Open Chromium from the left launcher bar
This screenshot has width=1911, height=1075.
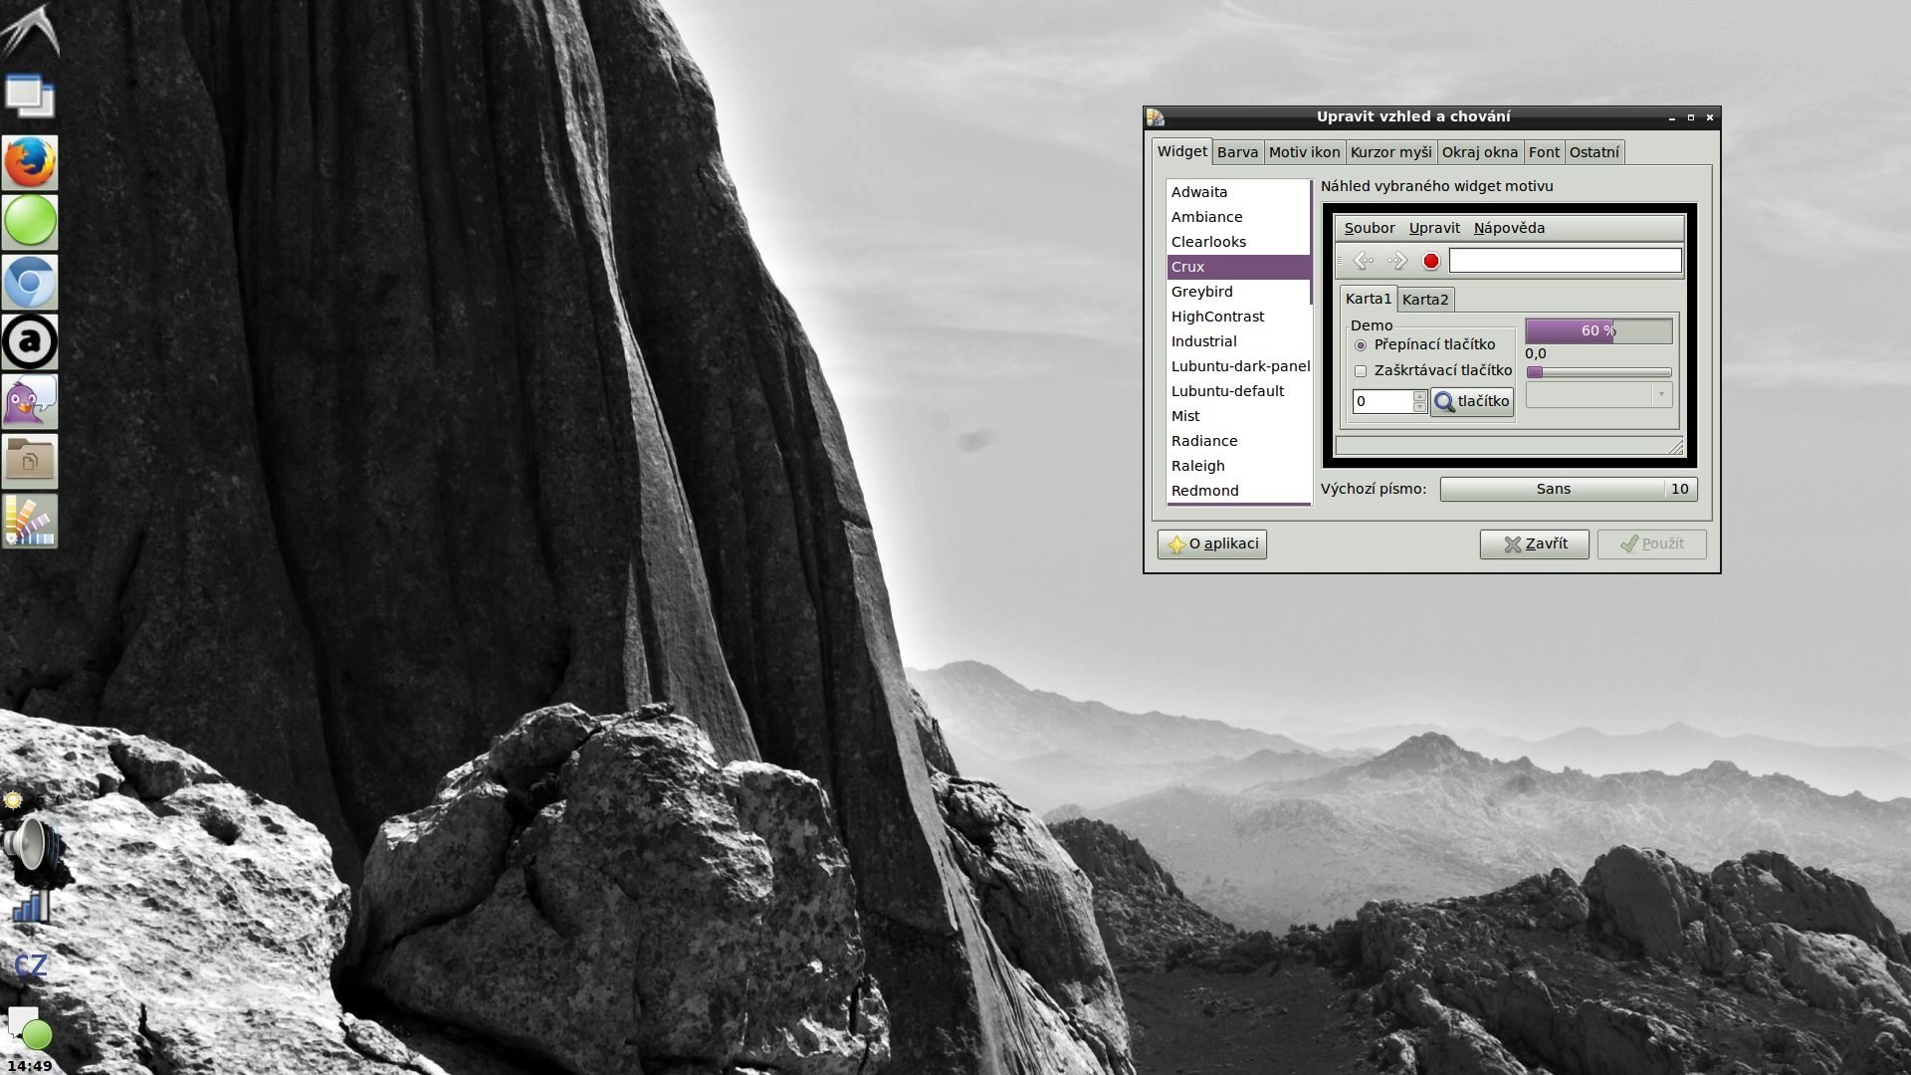click(29, 282)
